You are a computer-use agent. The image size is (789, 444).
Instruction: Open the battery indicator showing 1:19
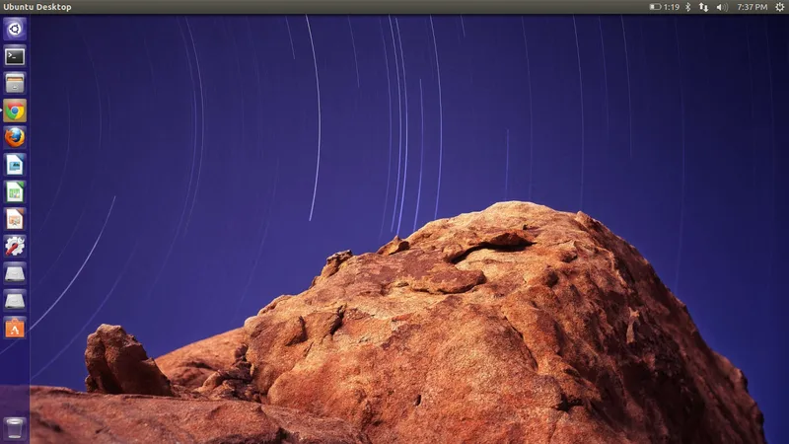coord(664,7)
